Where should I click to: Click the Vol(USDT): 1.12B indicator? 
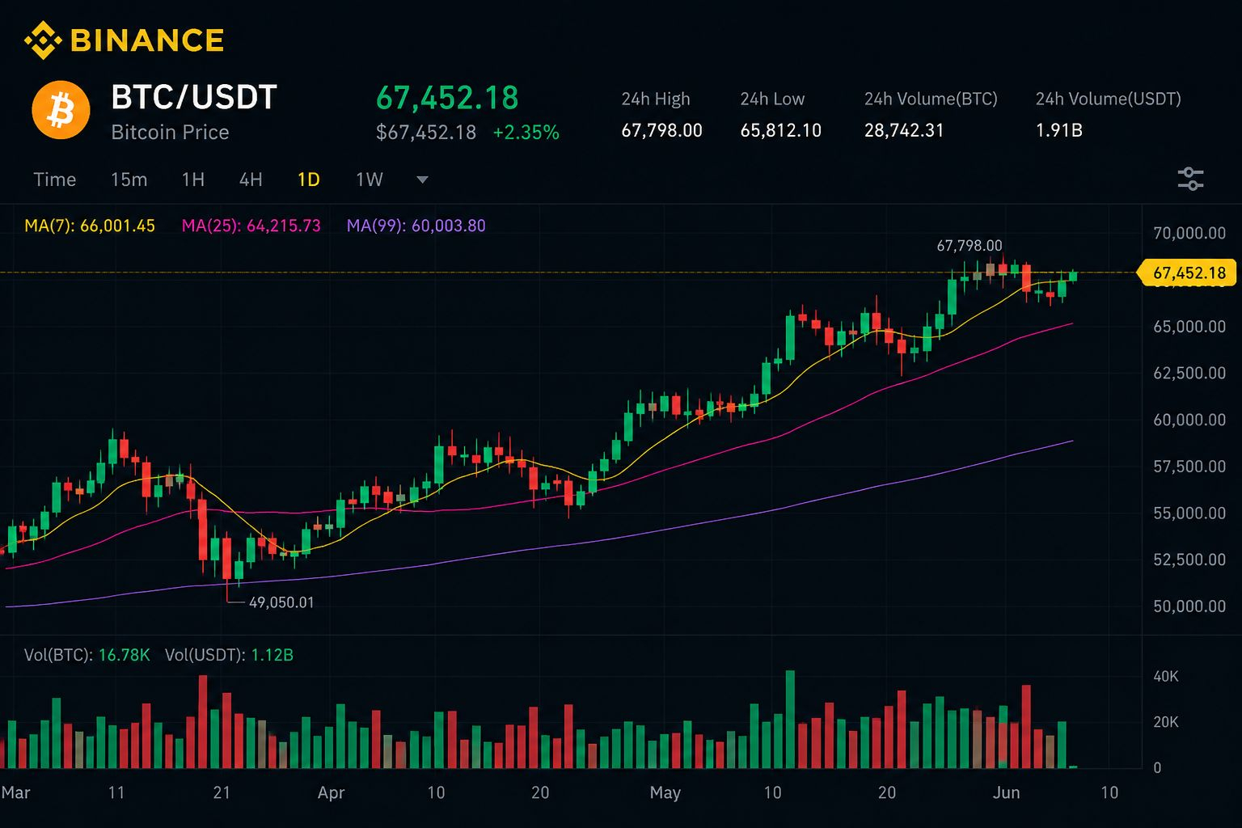[x=229, y=655]
